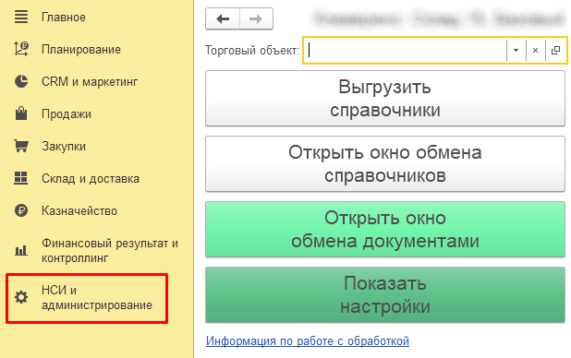
Task: Click Открыть окно обмена справочников button
Action: [385, 164]
